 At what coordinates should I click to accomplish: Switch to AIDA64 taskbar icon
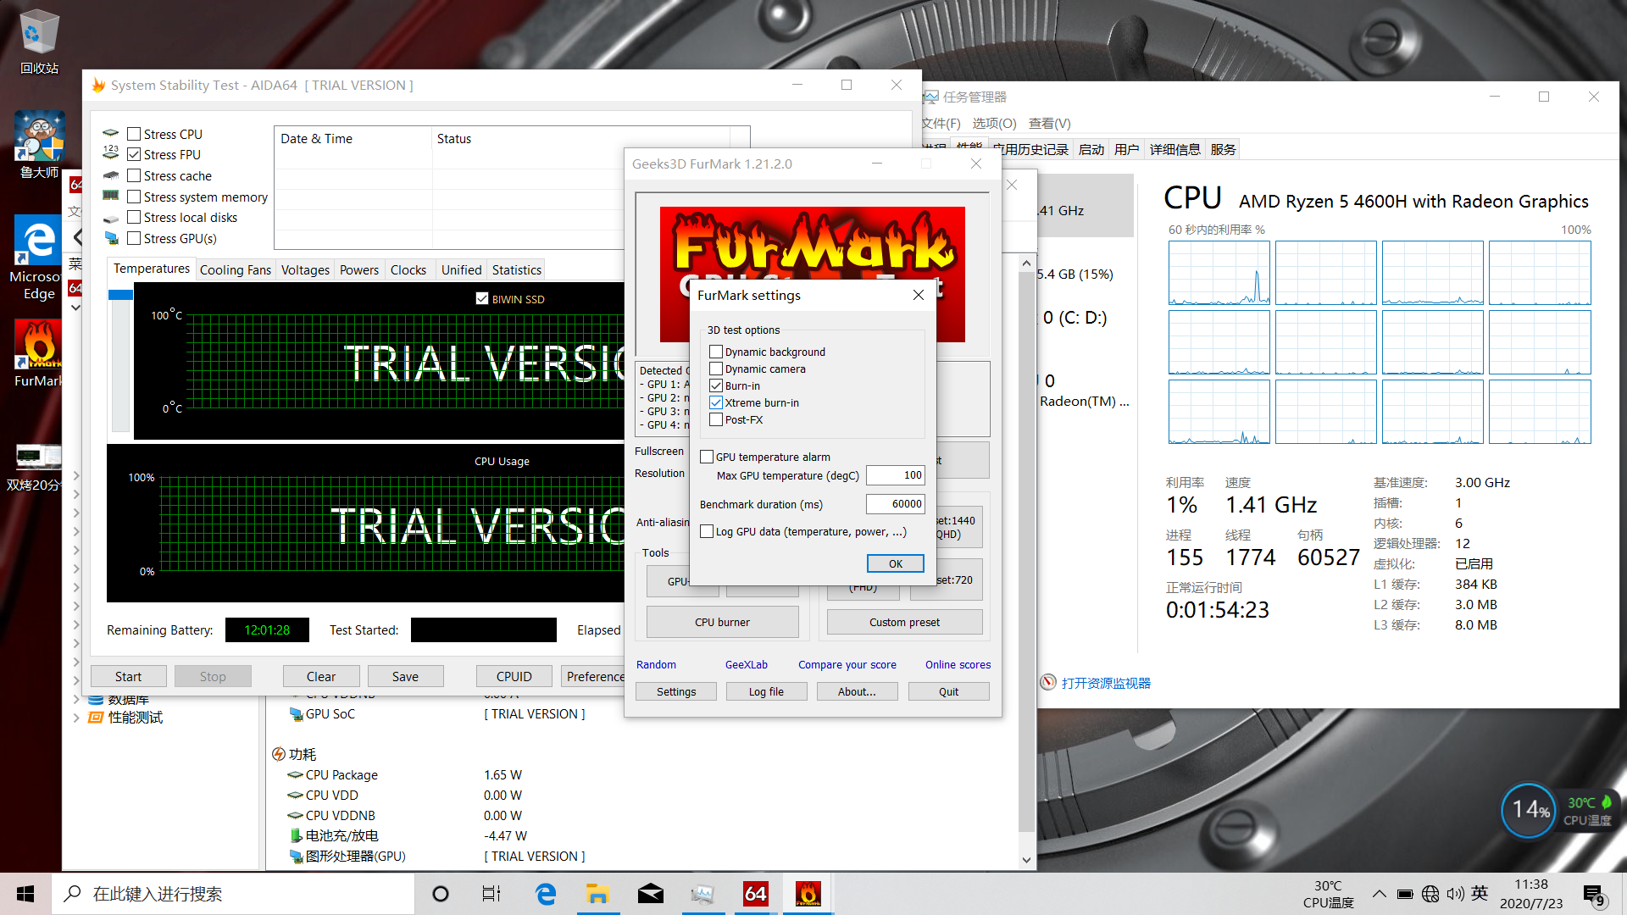756,894
